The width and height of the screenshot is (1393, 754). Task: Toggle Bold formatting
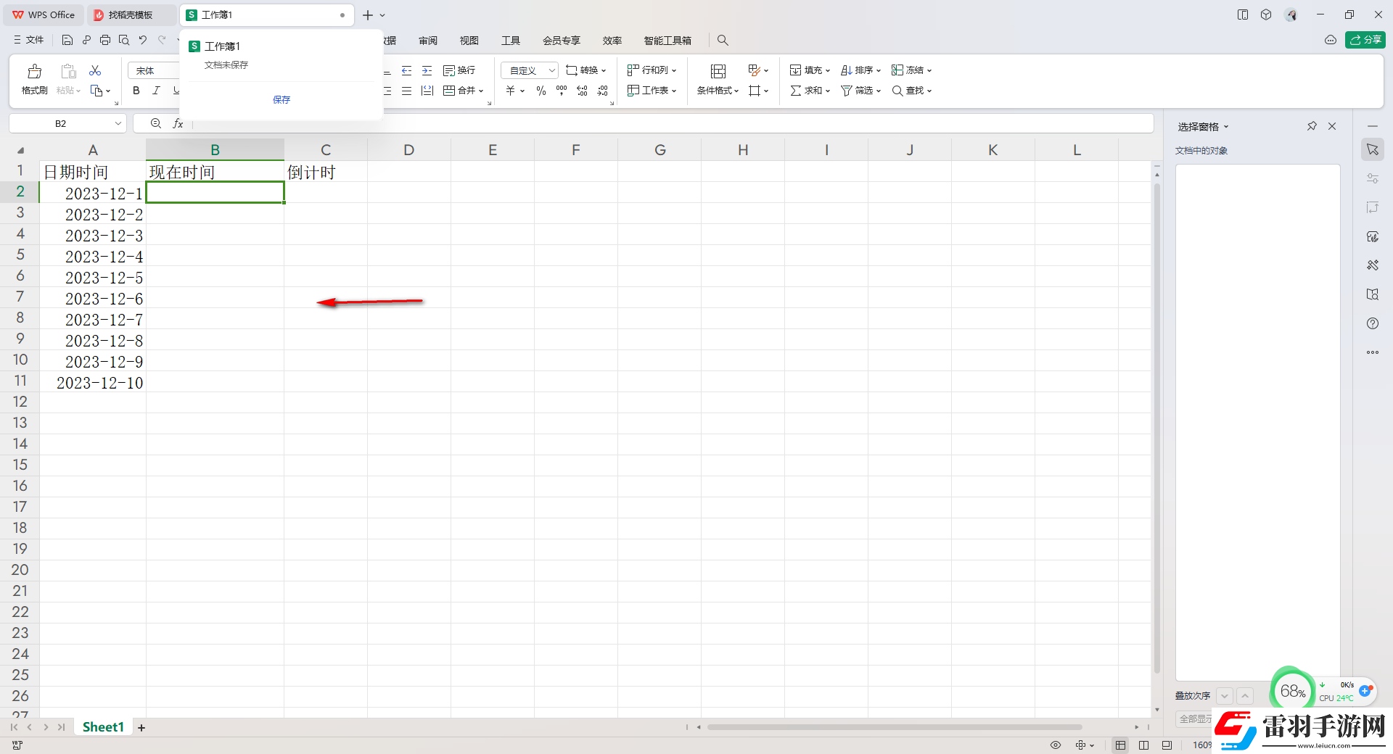tap(136, 91)
